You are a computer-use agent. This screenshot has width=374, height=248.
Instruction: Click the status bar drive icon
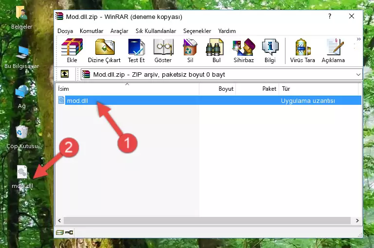pos(60,232)
